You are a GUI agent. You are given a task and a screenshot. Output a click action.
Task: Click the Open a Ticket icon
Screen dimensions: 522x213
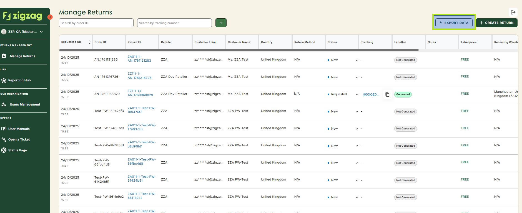(4, 139)
